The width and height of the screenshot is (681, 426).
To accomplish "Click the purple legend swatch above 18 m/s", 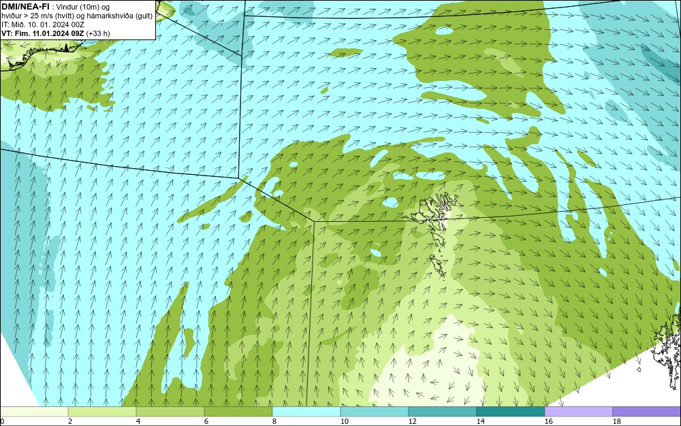I will (647, 411).
